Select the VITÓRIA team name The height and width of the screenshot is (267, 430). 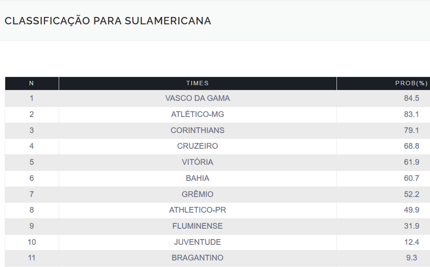(x=197, y=162)
